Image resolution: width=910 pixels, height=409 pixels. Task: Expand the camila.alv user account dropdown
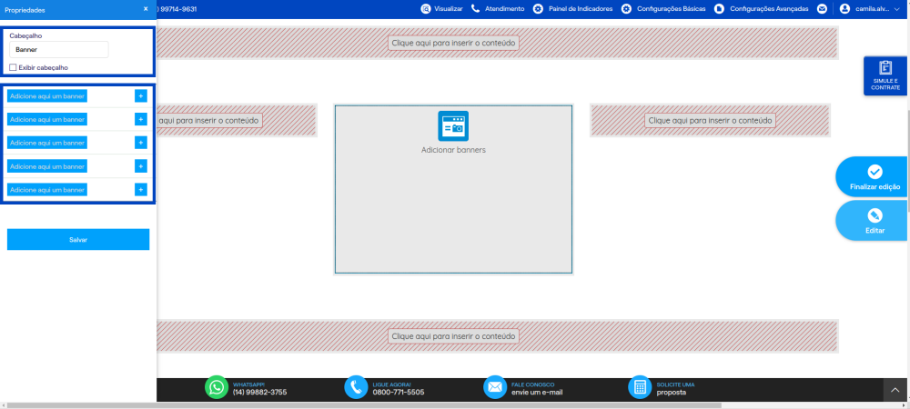[x=870, y=9]
